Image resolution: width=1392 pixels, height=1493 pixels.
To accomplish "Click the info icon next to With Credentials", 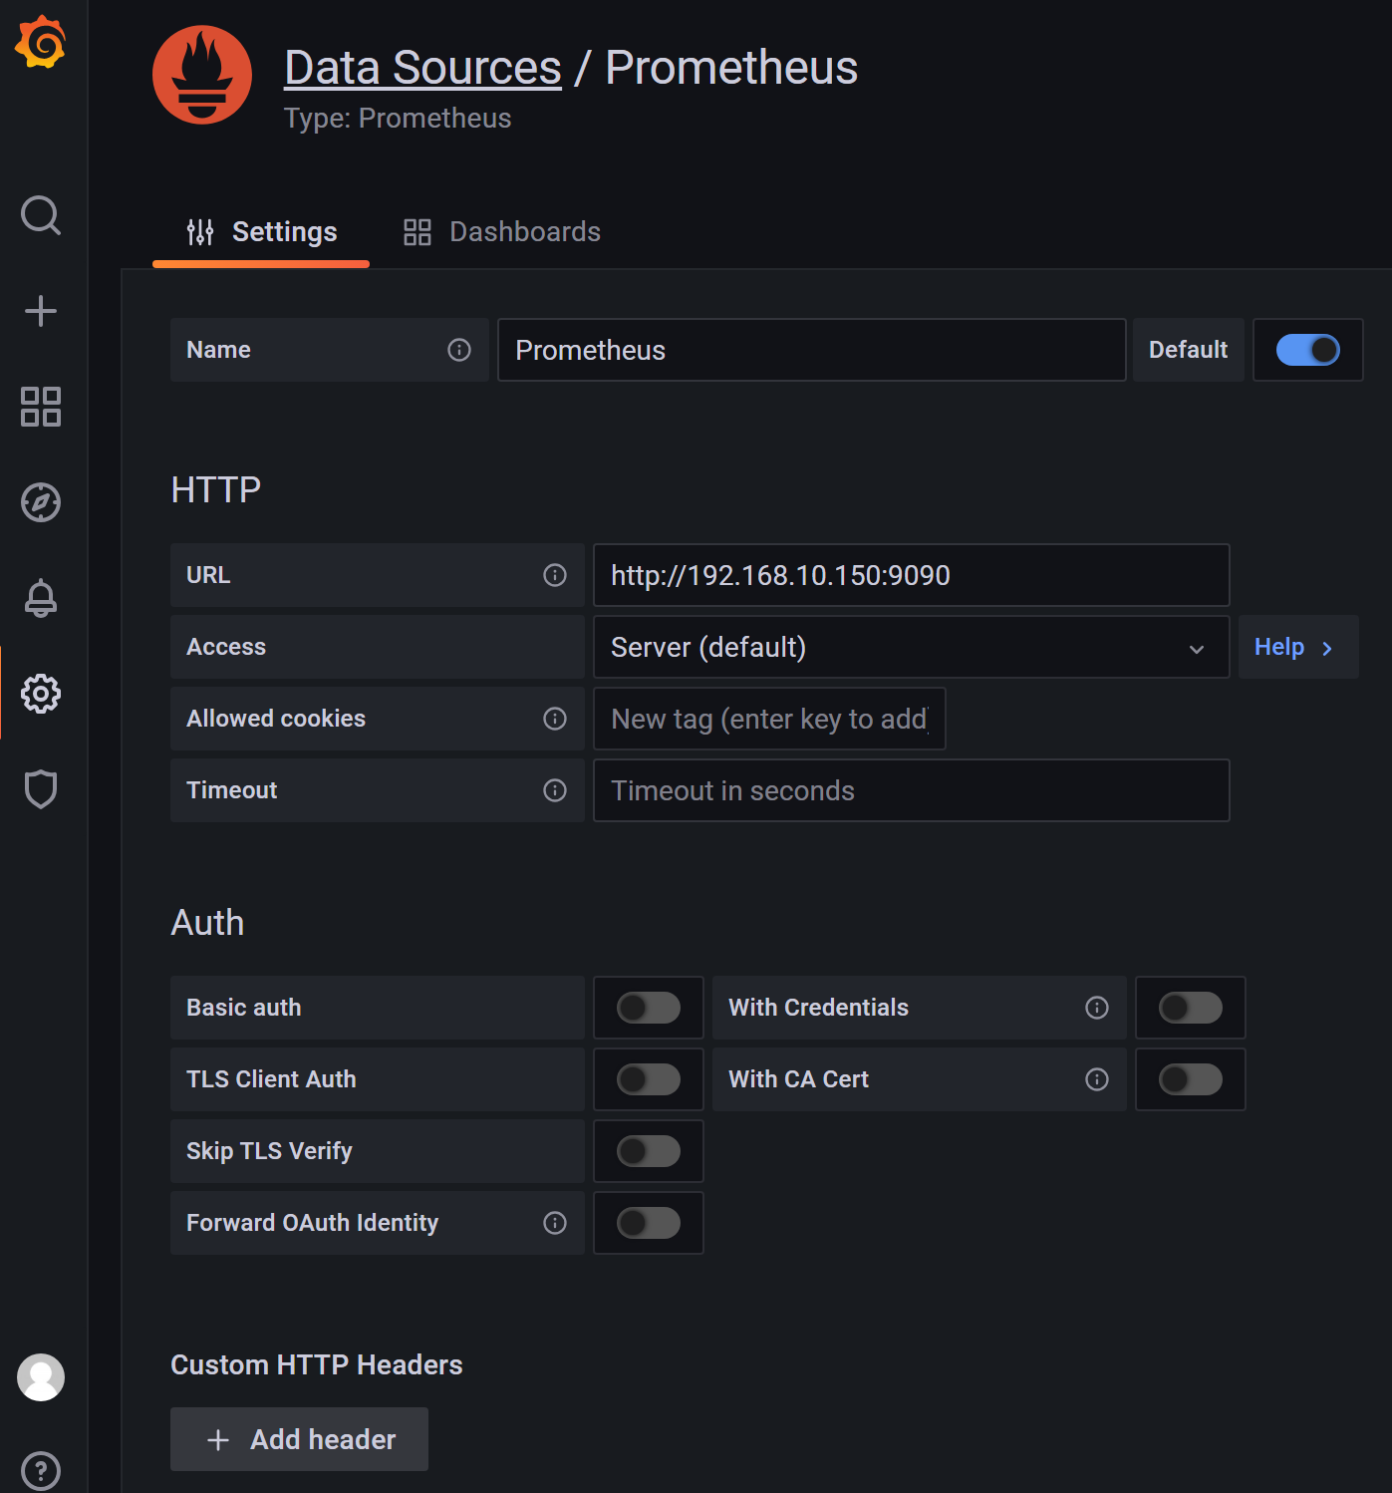I will [1097, 1008].
